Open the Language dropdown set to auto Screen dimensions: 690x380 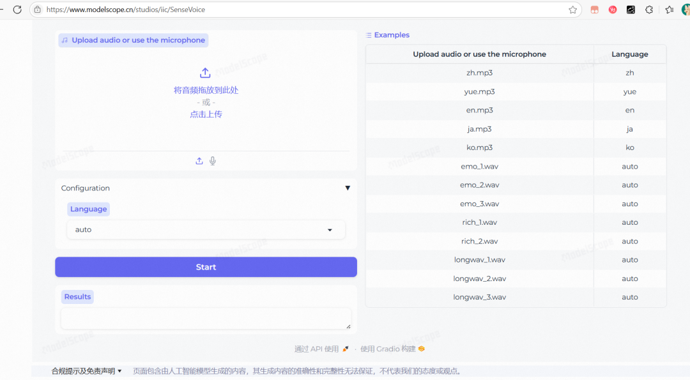pos(206,229)
